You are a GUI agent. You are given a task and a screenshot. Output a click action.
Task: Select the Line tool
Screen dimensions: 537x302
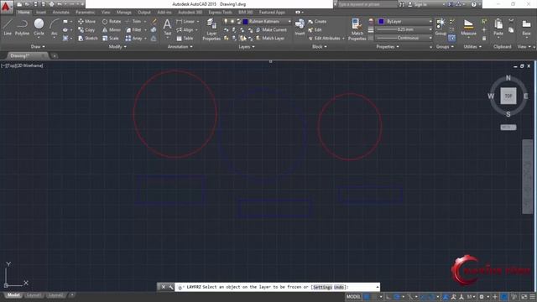tap(8, 28)
